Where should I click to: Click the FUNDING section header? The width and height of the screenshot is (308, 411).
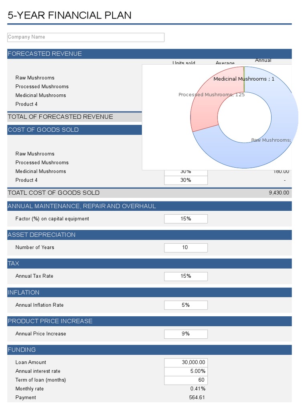(x=149, y=350)
